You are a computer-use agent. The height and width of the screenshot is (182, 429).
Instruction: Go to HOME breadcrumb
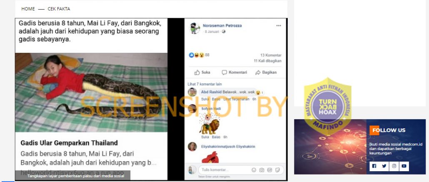click(x=28, y=9)
